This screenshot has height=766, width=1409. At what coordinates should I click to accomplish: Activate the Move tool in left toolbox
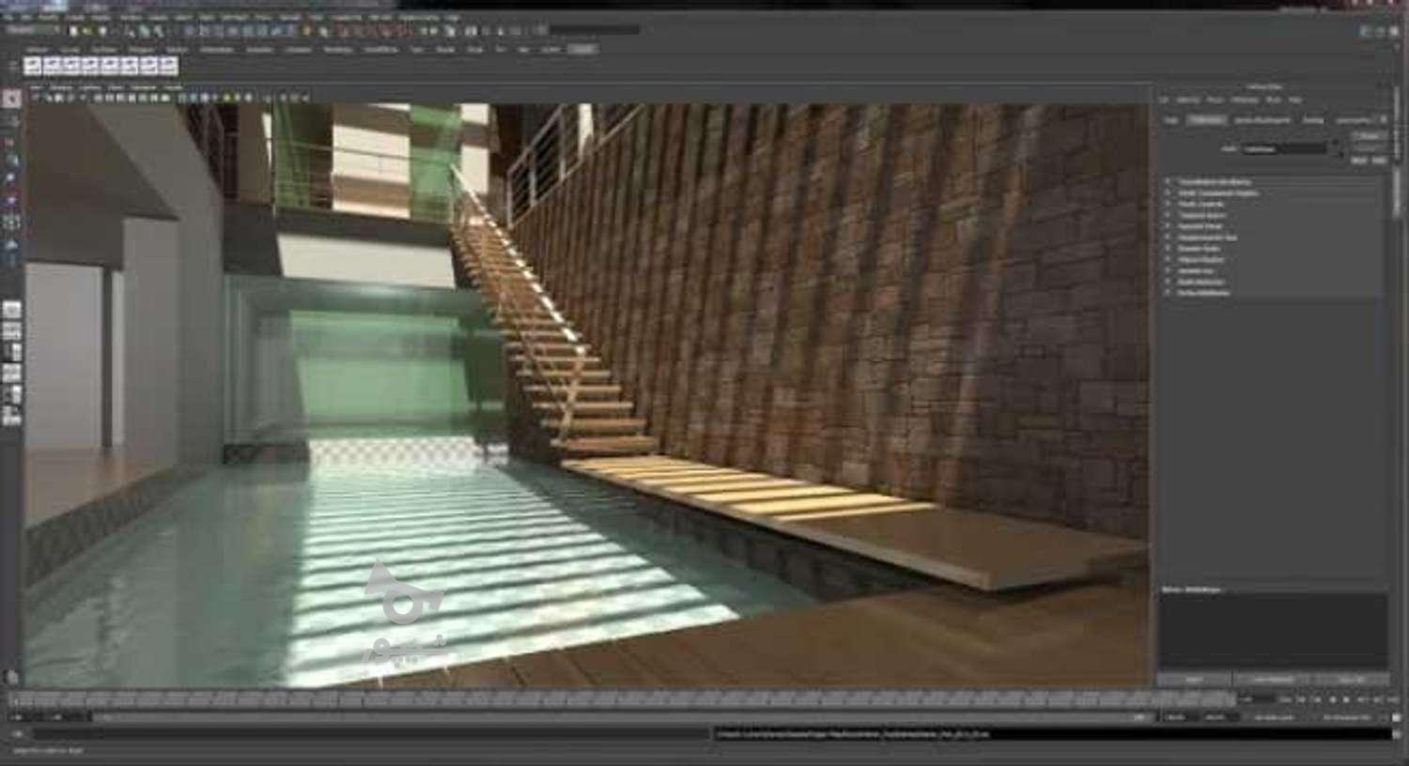(11, 160)
